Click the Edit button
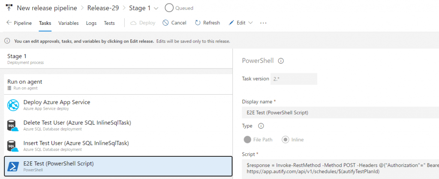This screenshot has height=179, width=439. (x=237, y=23)
